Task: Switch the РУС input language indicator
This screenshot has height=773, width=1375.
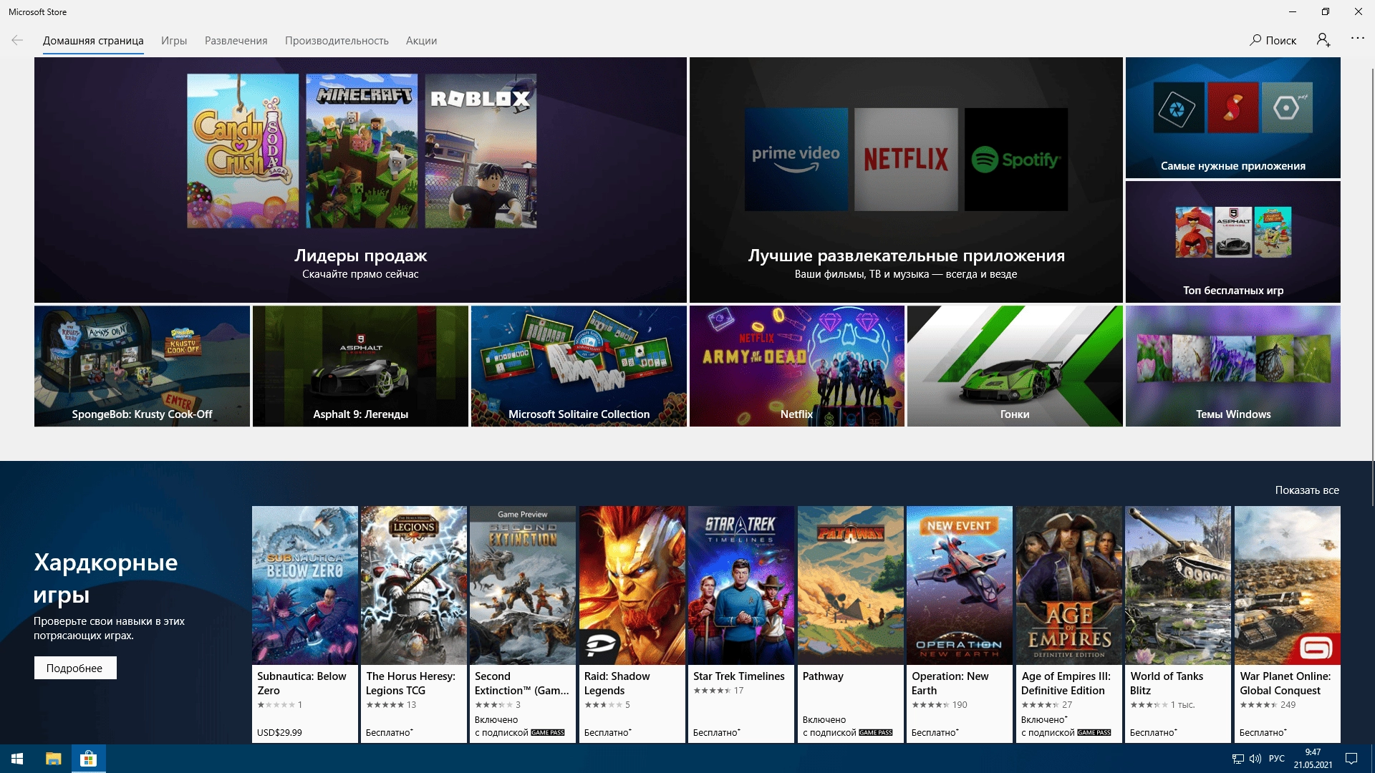Action: tap(1277, 759)
